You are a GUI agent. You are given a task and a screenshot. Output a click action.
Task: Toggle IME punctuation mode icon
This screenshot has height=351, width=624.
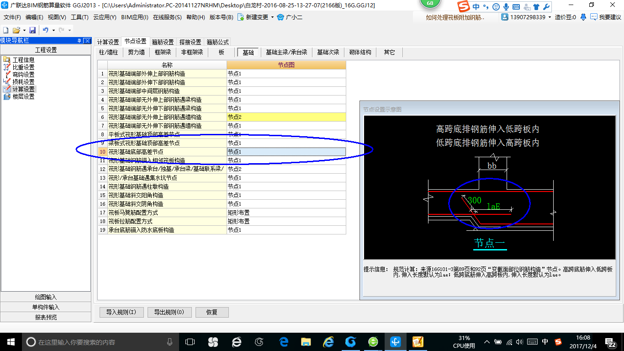coord(487,7)
